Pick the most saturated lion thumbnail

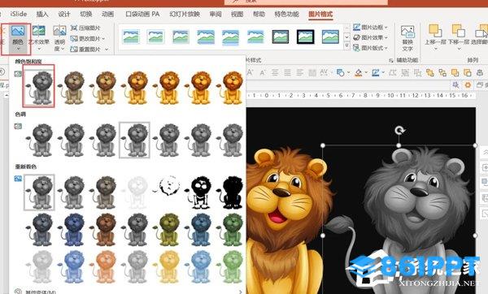pyautogui.click(x=231, y=88)
